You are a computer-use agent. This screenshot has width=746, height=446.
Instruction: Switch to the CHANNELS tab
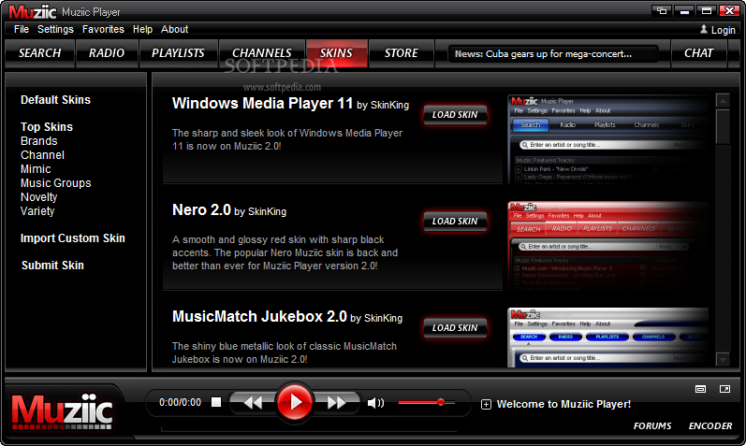pos(262,53)
